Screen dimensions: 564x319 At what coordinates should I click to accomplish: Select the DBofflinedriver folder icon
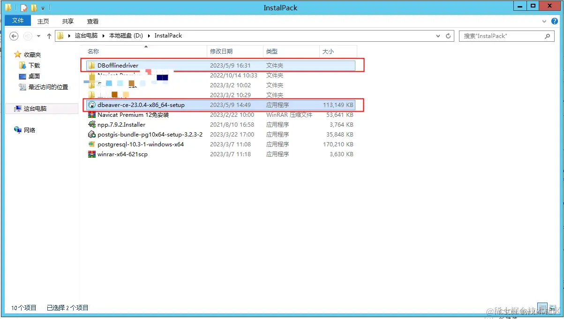click(92, 66)
